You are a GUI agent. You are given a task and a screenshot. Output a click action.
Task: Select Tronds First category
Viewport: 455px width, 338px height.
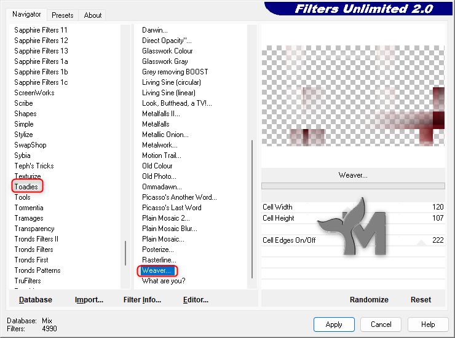[x=31, y=260]
